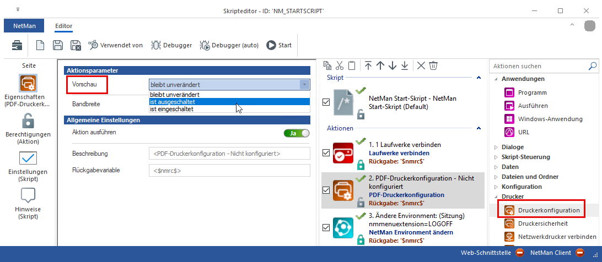The image size is (602, 262).
Task: Click the Save disk icon in toolbar
Action: point(57,45)
